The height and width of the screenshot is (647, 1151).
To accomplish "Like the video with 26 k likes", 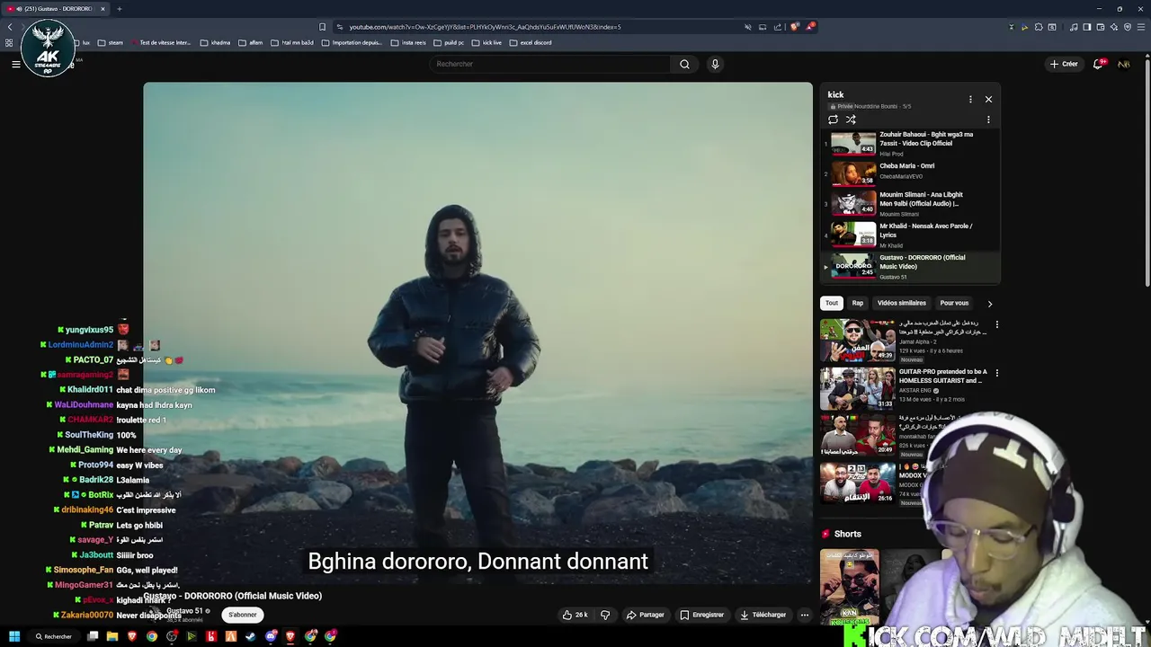I will (x=575, y=615).
